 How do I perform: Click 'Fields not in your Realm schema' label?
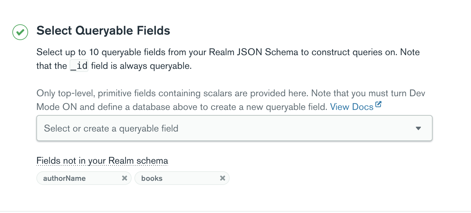pos(102,161)
